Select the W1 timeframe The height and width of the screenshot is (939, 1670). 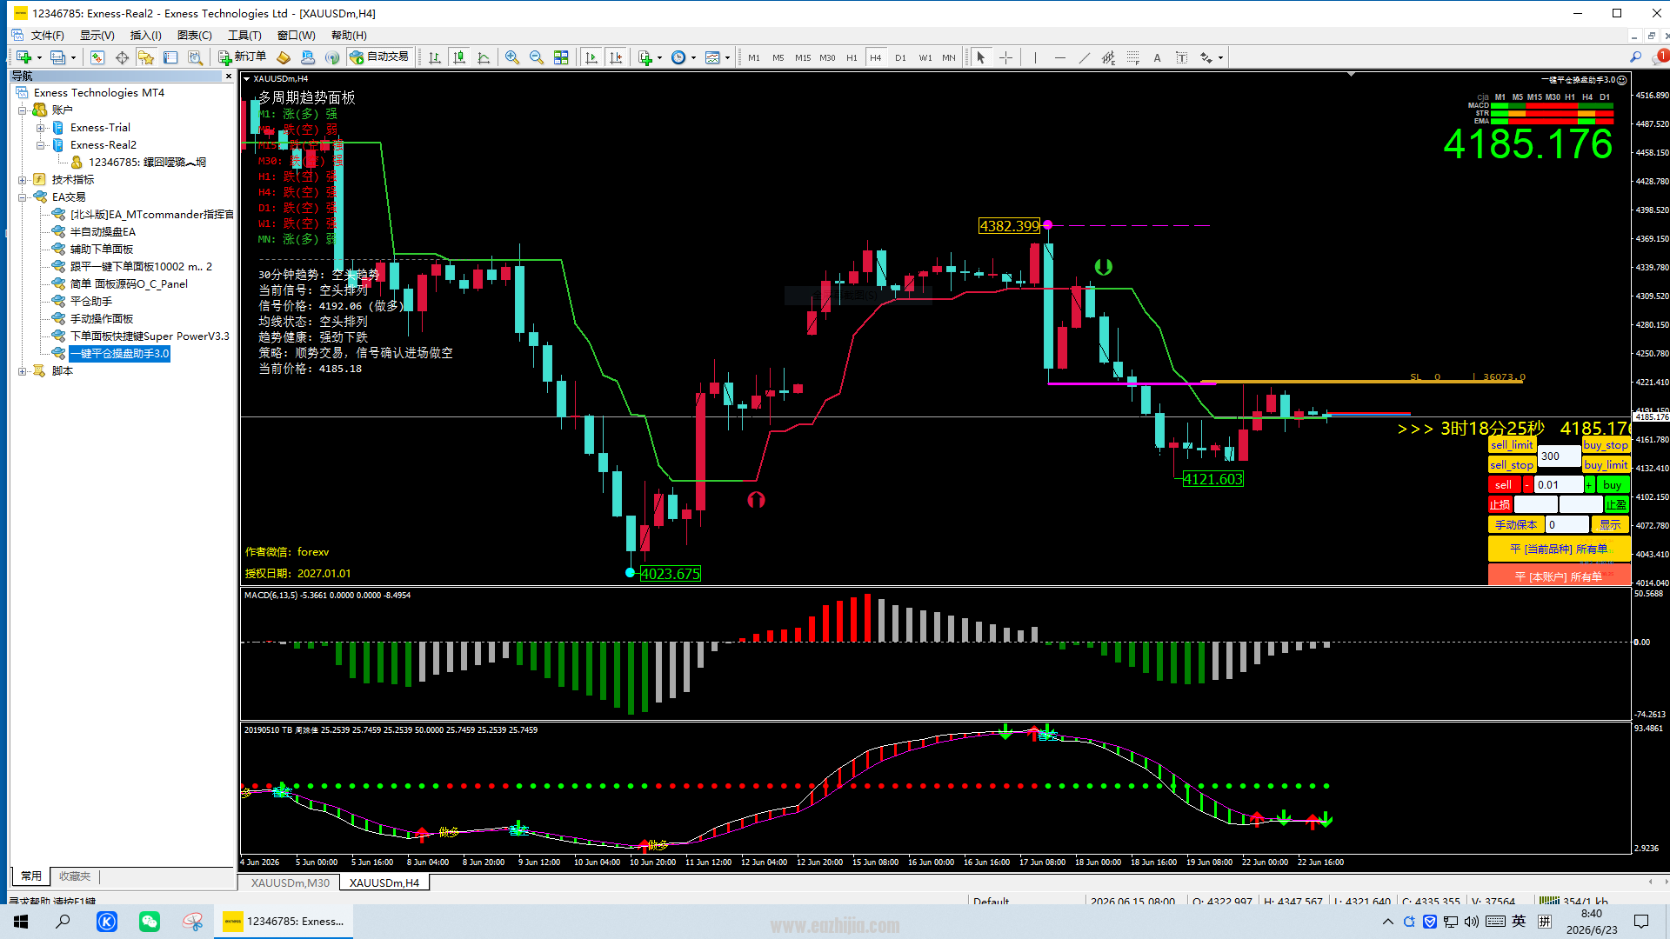pos(925,57)
